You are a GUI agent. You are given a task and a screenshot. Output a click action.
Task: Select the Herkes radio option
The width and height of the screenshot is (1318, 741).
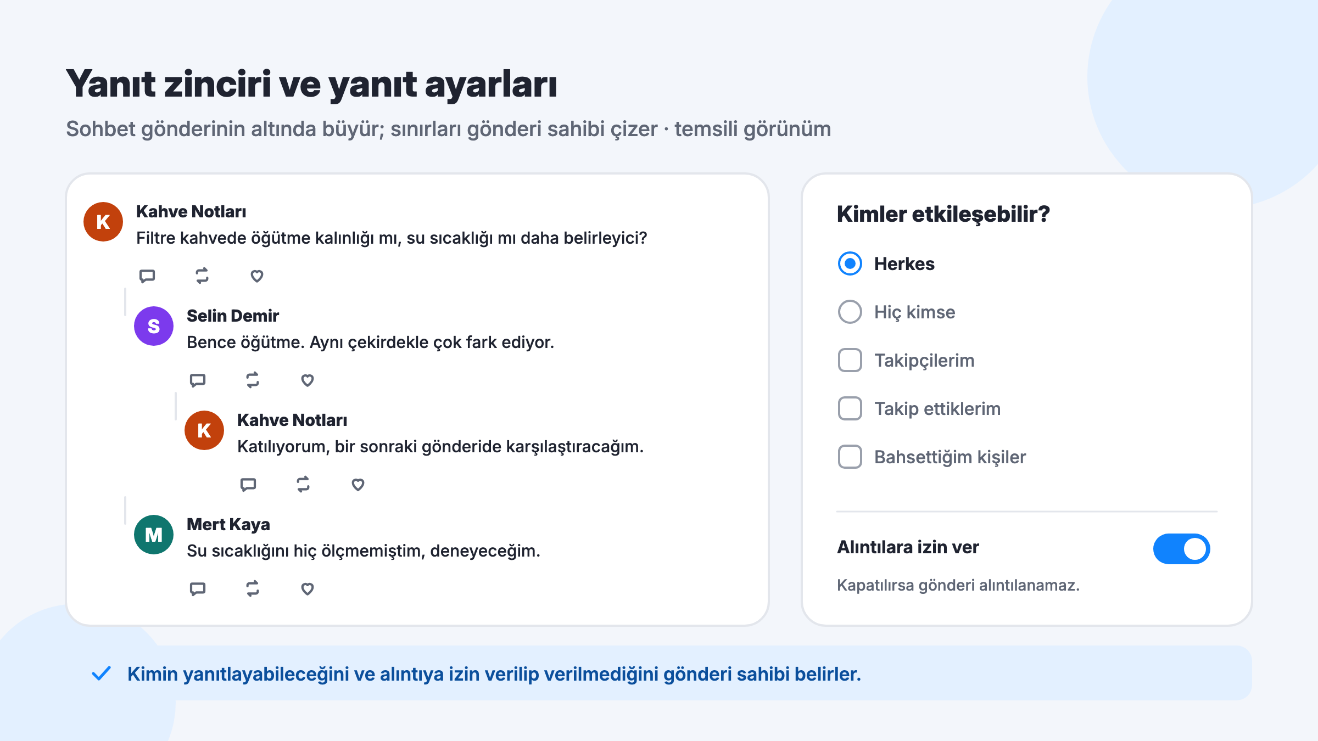click(x=850, y=263)
